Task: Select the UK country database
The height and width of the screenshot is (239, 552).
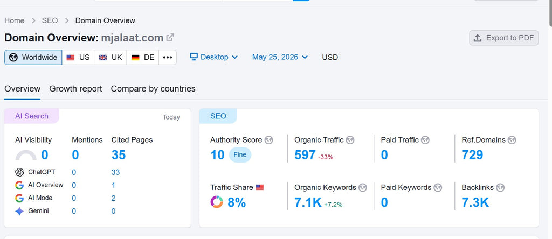Action: coord(110,57)
